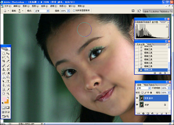Screen dimensions: 174x125
Task: Toggle lock transparent pixels in Layers panel
Action: (142, 92)
